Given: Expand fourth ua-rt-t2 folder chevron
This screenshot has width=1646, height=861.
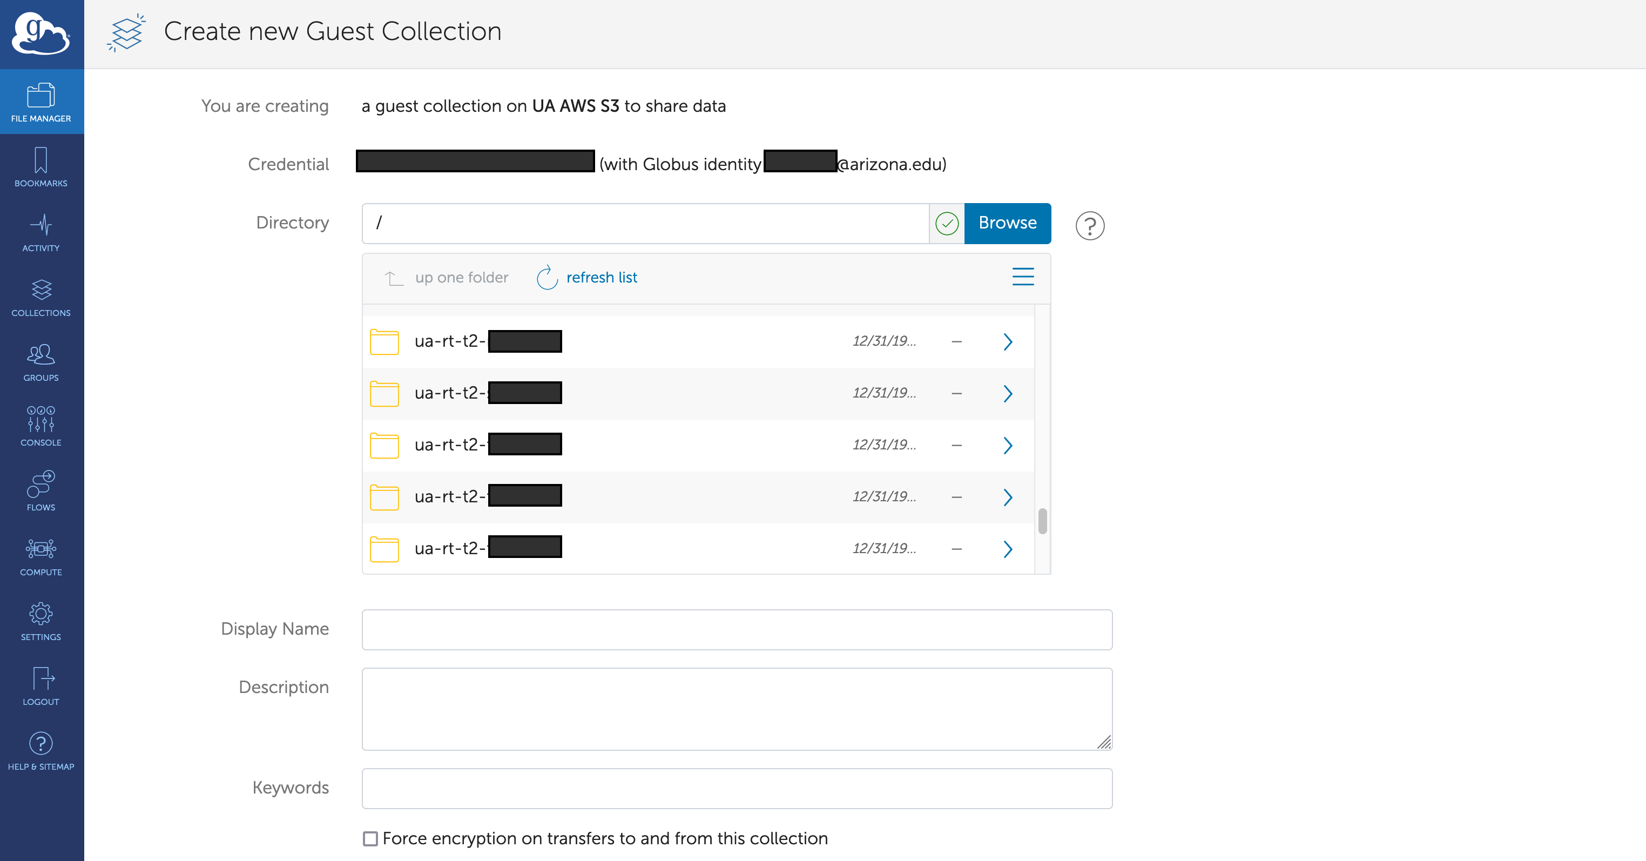Looking at the screenshot, I should pos(1008,496).
